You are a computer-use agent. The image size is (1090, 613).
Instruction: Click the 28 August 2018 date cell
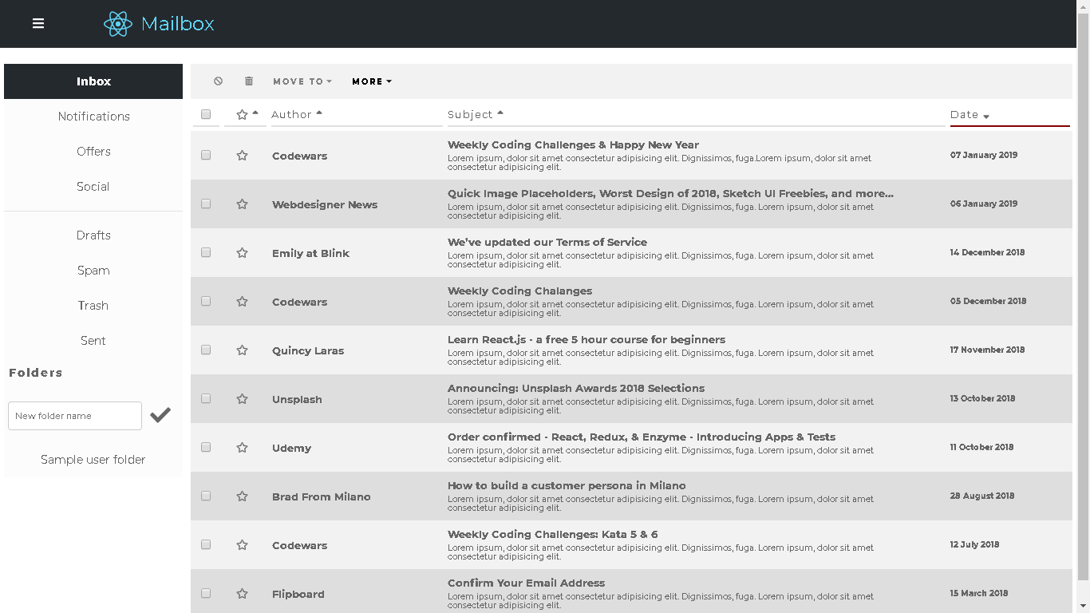point(982,496)
